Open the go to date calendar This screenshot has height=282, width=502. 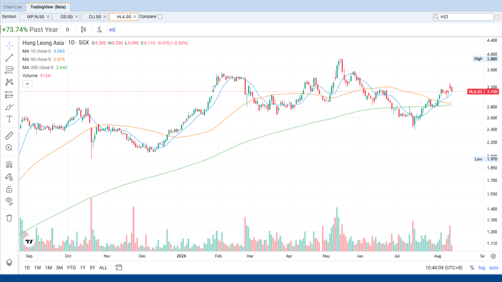pos(118,268)
